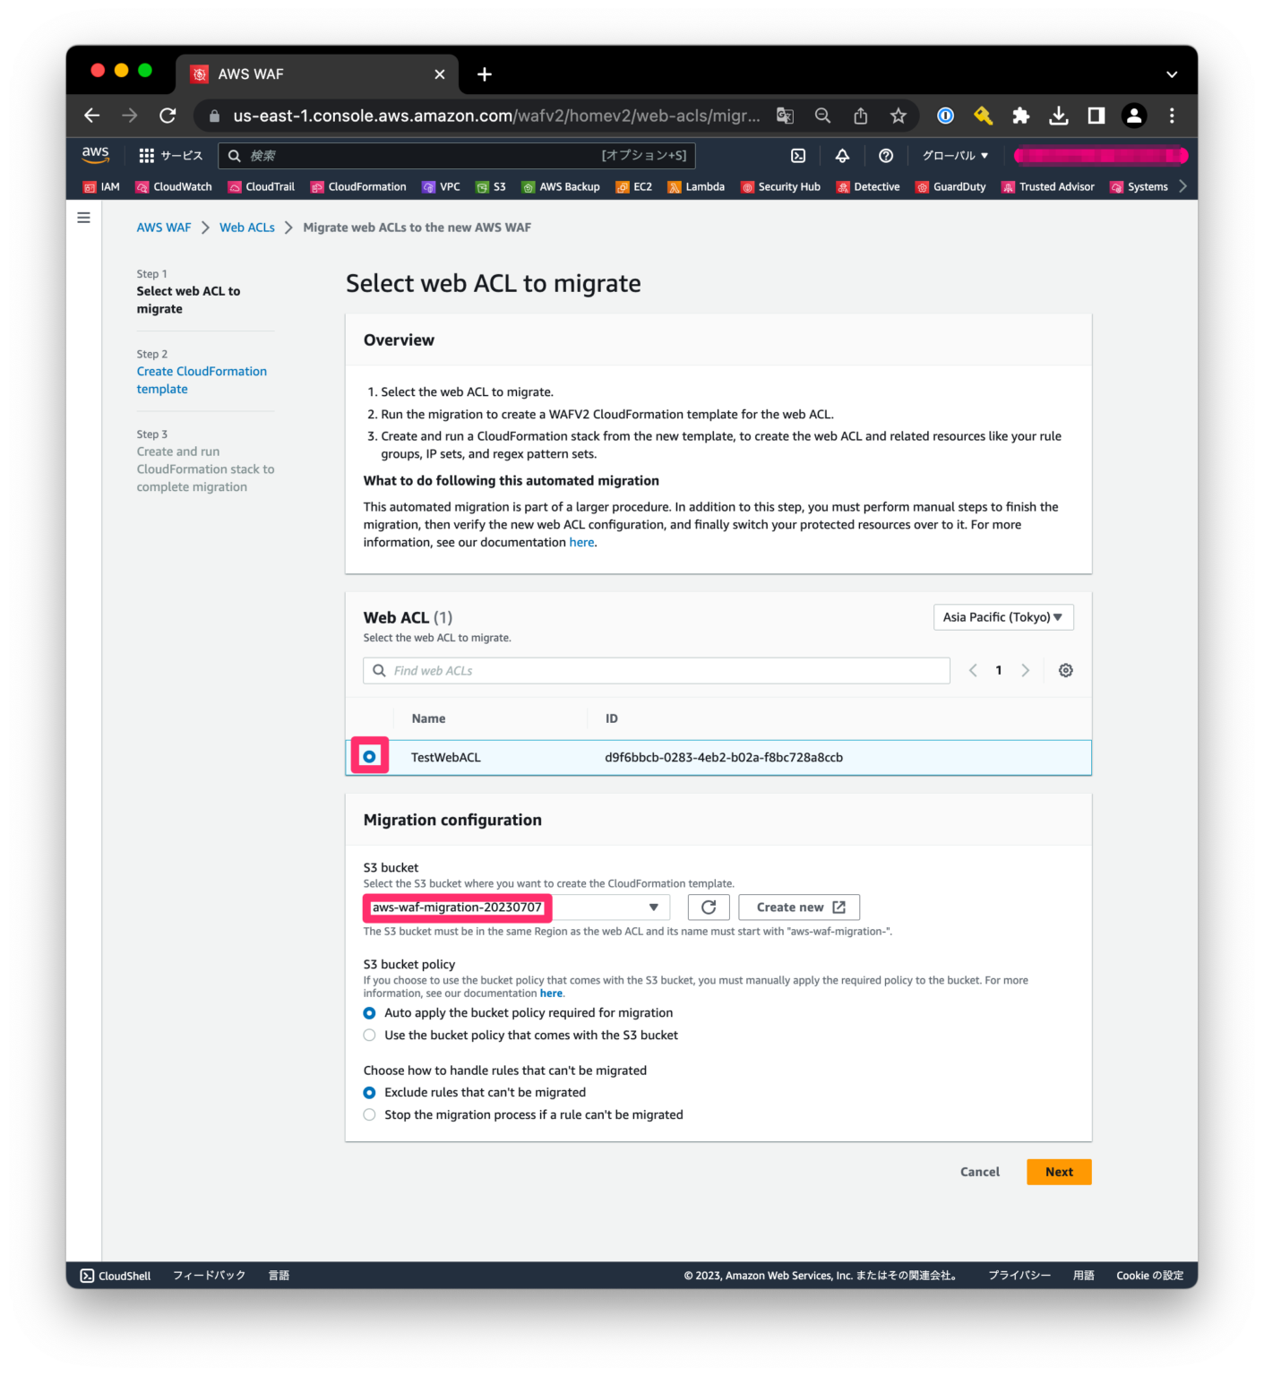The height and width of the screenshot is (1376, 1264).
Task: Open the GuardDuty bookmark shortcut
Action: click(x=950, y=187)
